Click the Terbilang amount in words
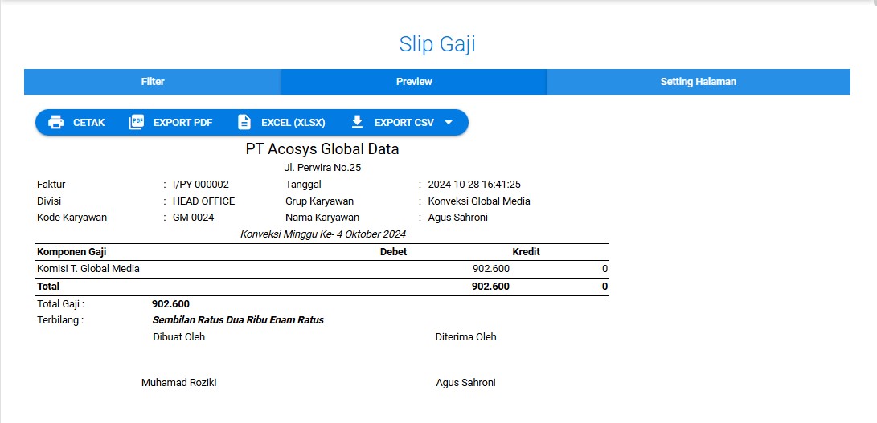This screenshot has height=423, width=877. pyautogui.click(x=238, y=320)
